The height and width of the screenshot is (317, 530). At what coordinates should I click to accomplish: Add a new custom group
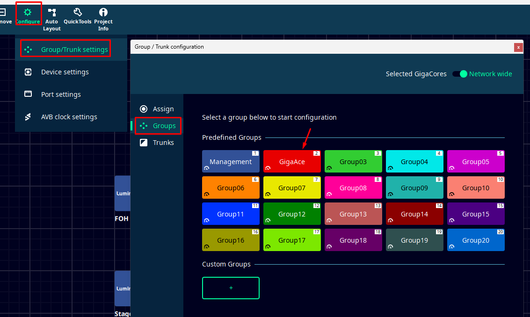(231, 288)
